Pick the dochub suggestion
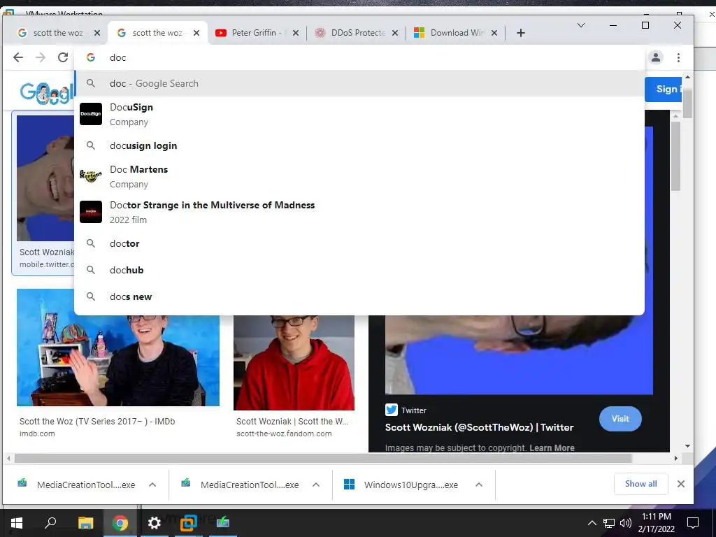The image size is (716, 537). point(359,270)
